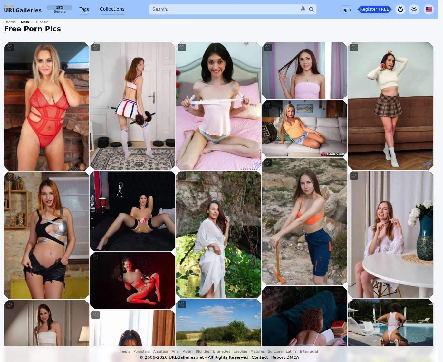Select the Amateur category in the footer

(161, 351)
